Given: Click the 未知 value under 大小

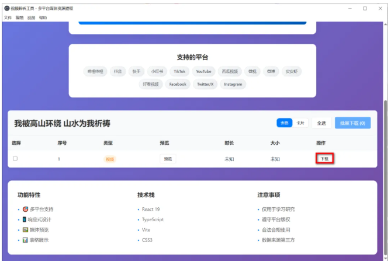Looking at the screenshot, I should click(x=275, y=159).
